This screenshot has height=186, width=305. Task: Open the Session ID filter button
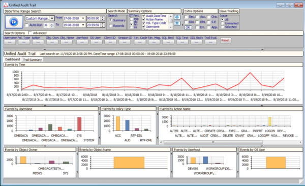(x=125, y=42)
